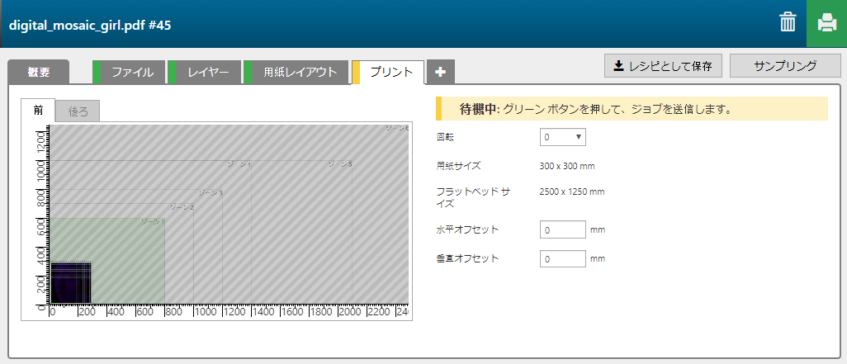Click the digital_mosaic_girl.pdf #45 job title
847x364 pixels.
click(90, 24)
